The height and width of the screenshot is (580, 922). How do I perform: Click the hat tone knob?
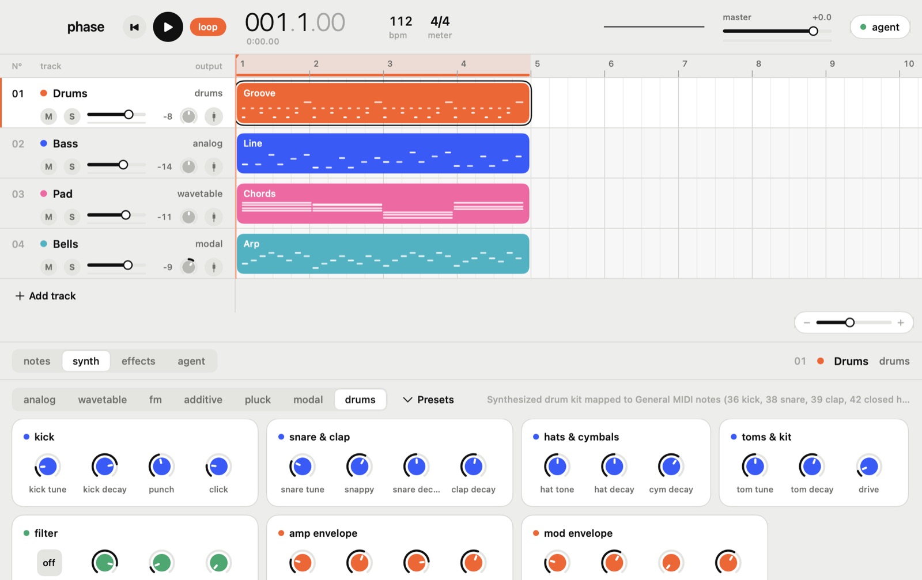click(x=557, y=467)
